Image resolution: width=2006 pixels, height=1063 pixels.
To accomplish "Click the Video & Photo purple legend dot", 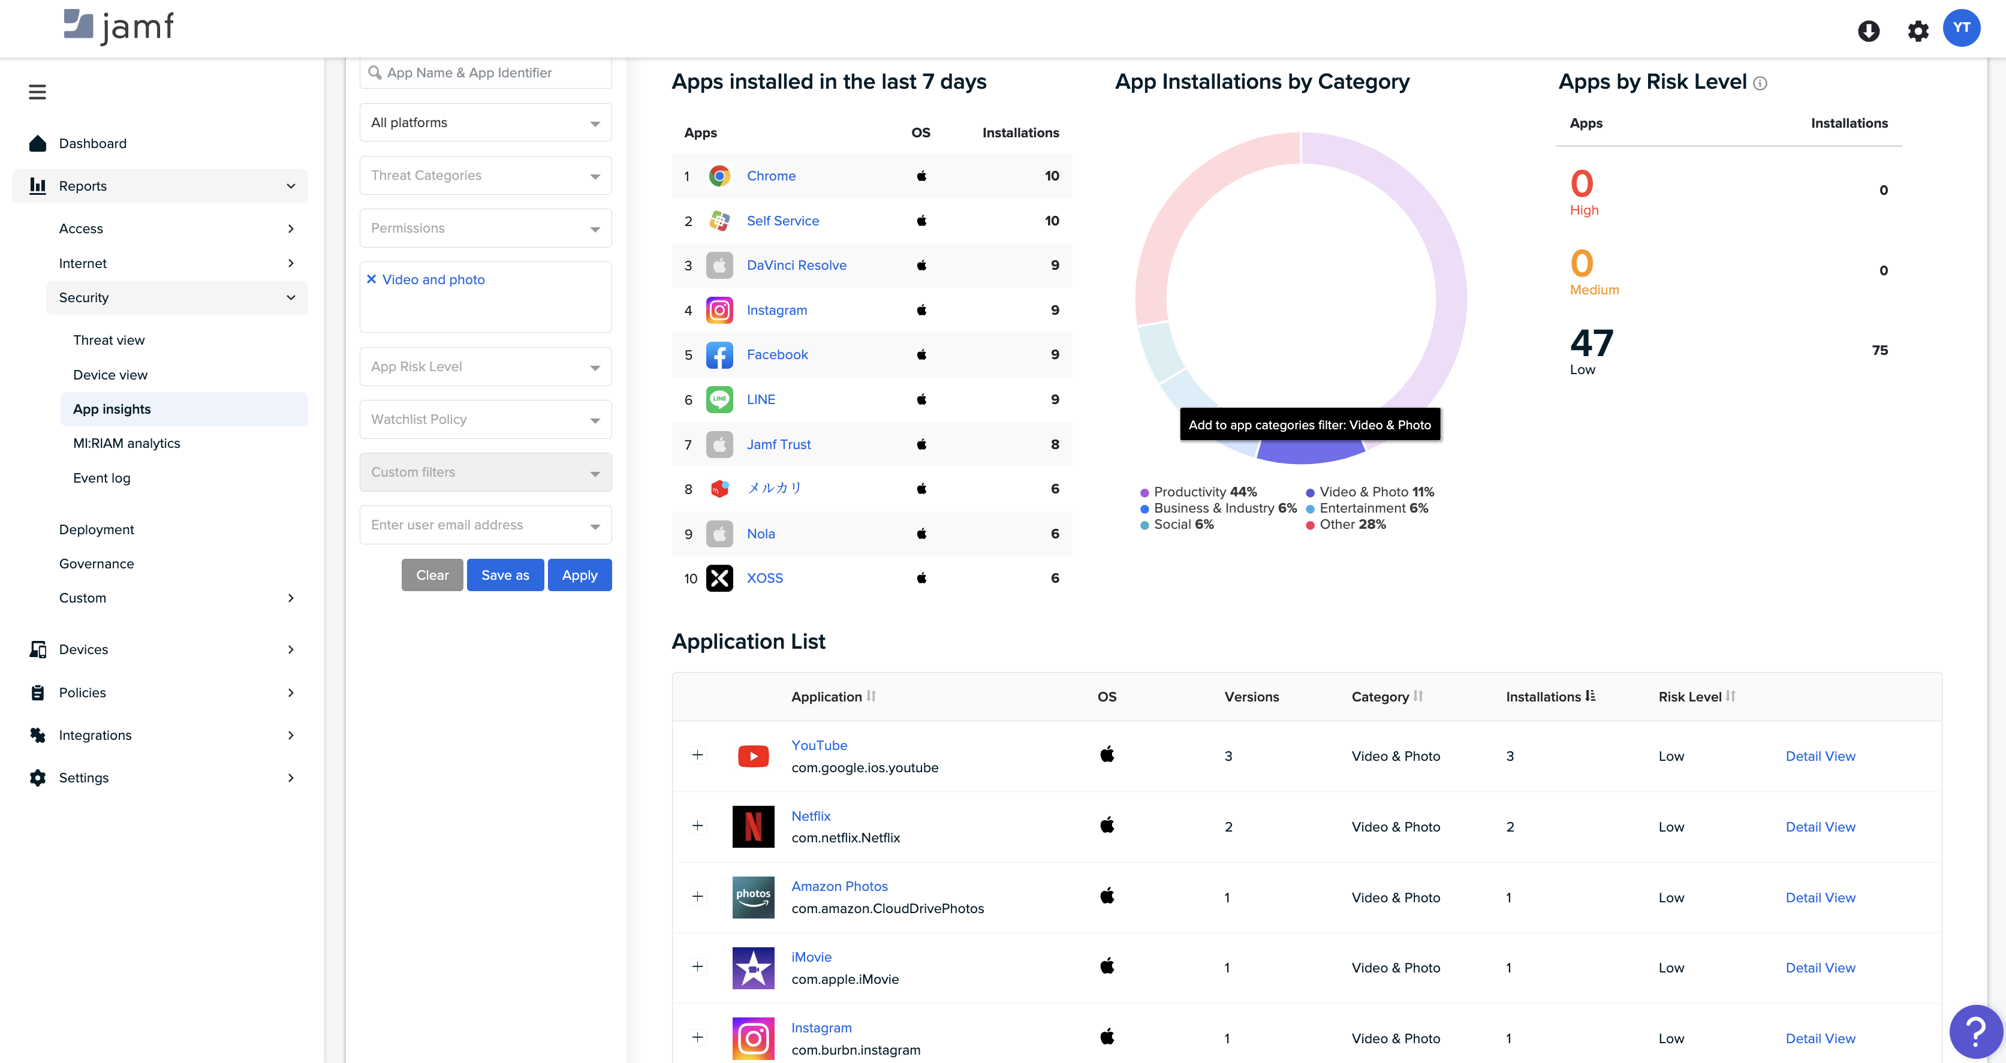I will click(1311, 492).
